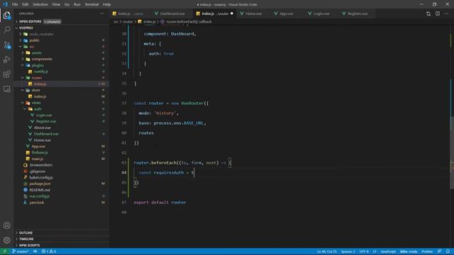Image resolution: width=454 pixels, height=255 pixels.
Task: Open package.json in the explorer
Action: (40, 183)
